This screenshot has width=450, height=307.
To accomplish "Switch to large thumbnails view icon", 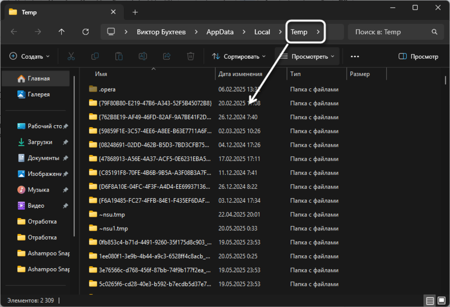I will point(441,301).
